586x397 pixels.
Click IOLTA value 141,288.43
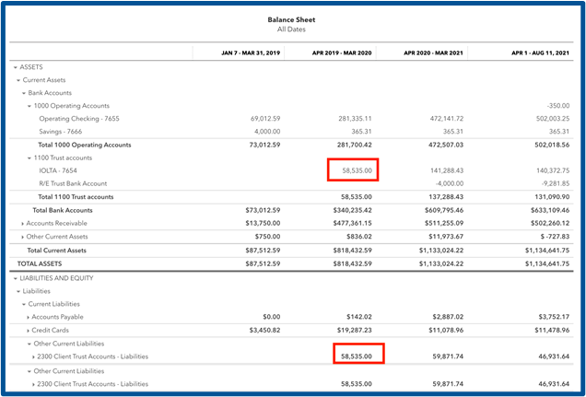click(x=447, y=170)
